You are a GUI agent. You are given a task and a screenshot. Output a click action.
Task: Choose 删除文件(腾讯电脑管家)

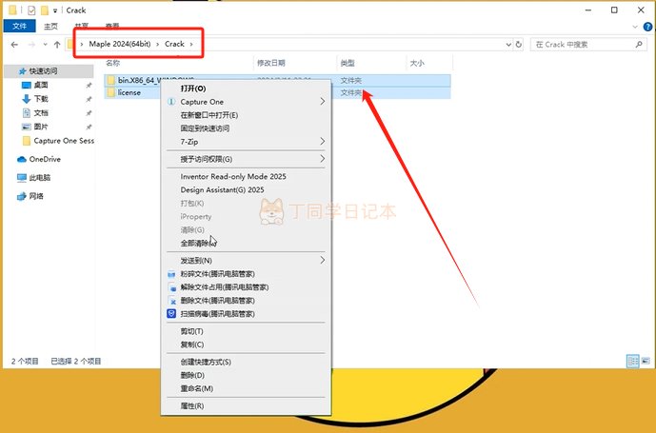[246, 301]
